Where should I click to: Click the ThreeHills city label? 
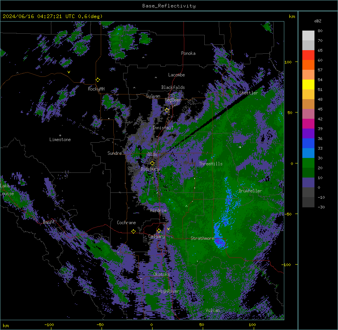[211, 164]
